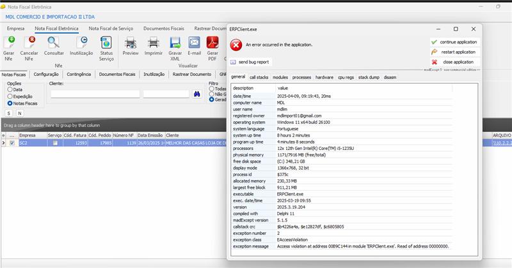
Task: Save using the Gravar XML icon
Action: [x=175, y=43]
